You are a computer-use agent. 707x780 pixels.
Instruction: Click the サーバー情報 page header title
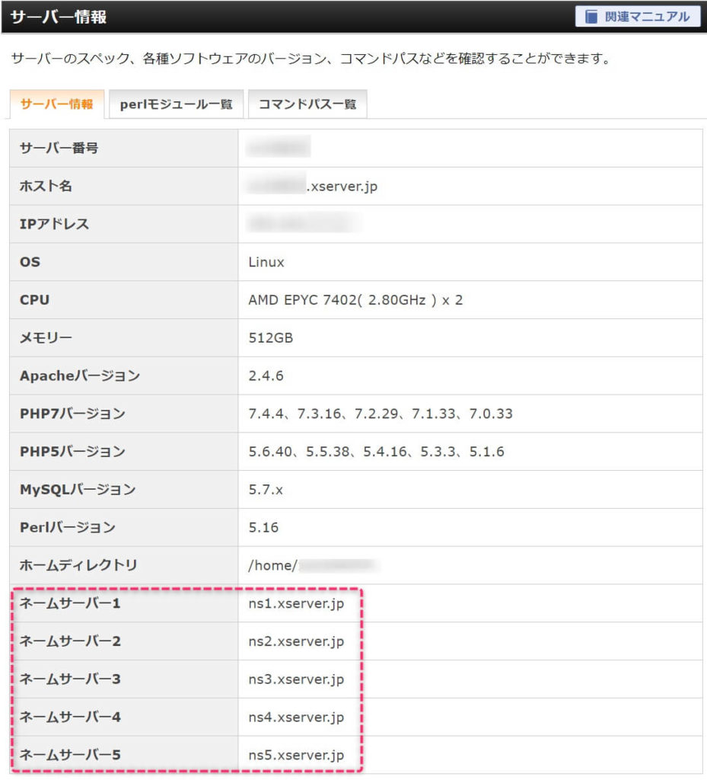coord(59,17)
